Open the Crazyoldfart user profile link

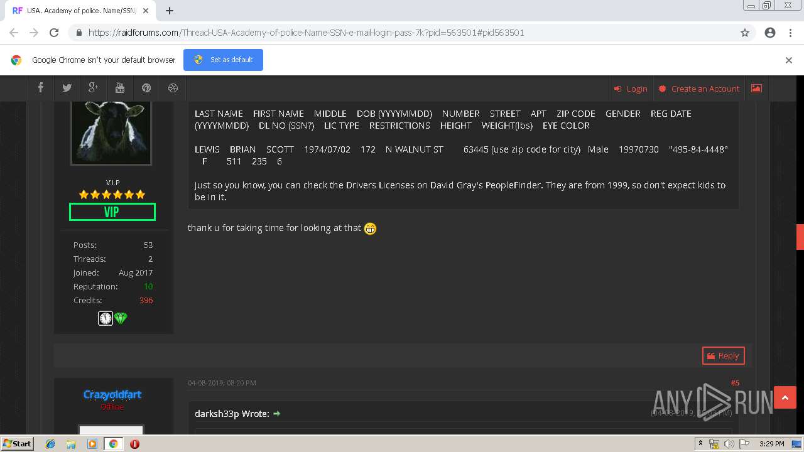(x=112, y=394)
